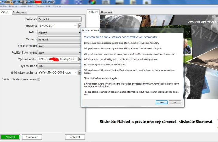Screen dimensions: 218x142
Task: Expand the Médium Barevná dropdown
Action: click(59, 39)
